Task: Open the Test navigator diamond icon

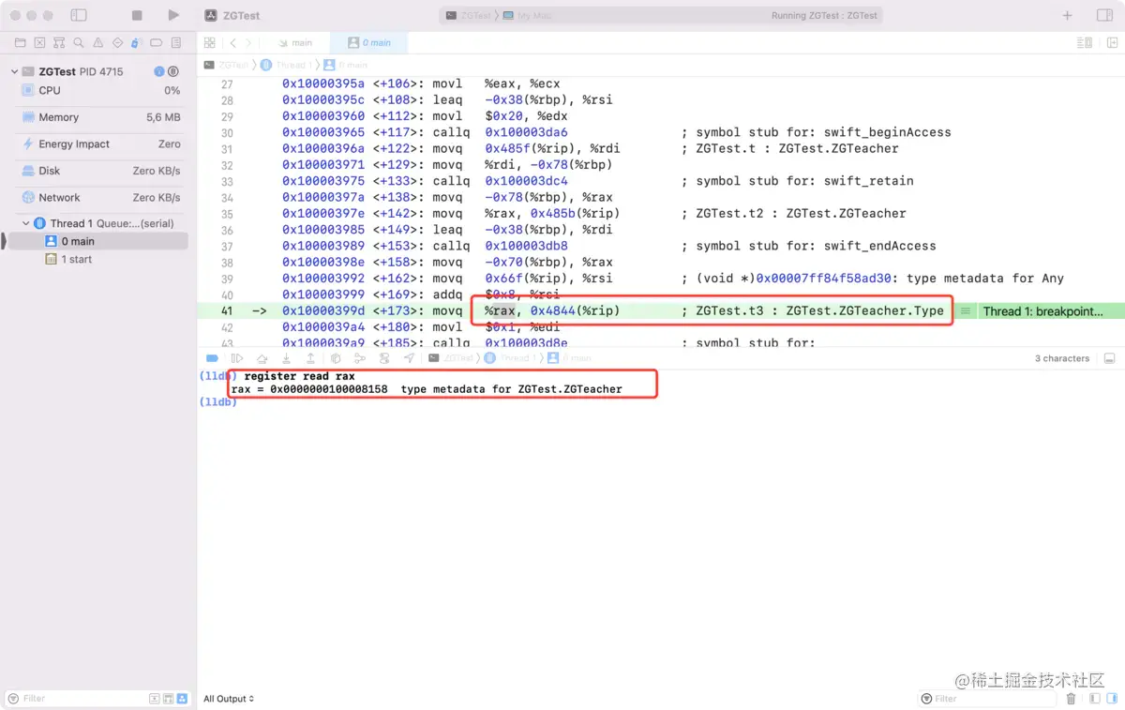Action: pyautogui.click(x=117, y=43)
